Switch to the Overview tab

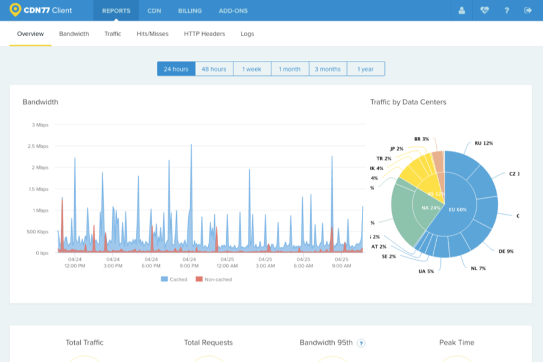(x=31, y=34)
